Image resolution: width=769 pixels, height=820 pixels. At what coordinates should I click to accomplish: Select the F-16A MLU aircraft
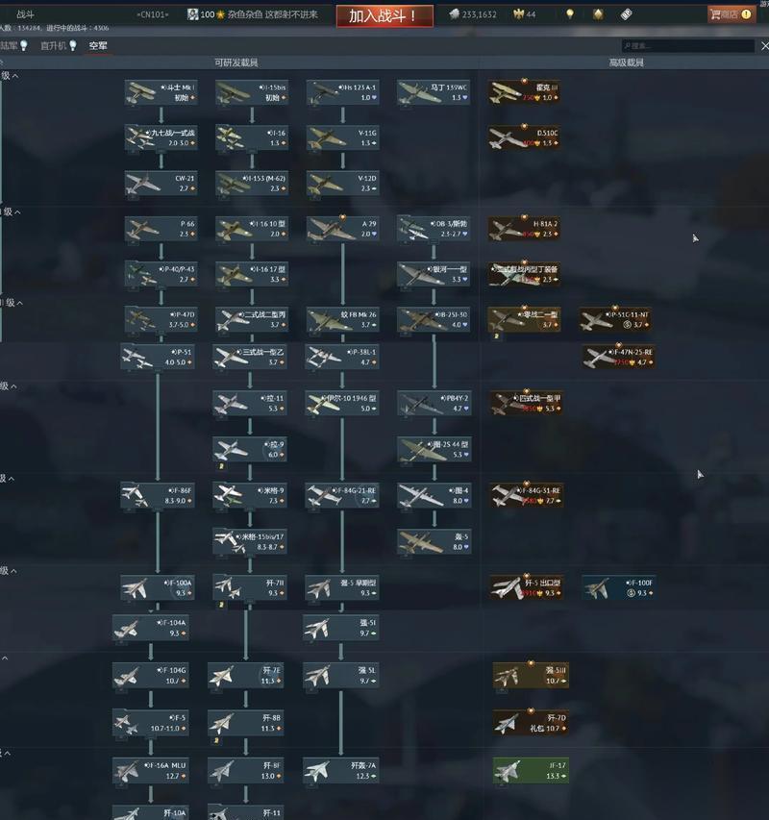[x=150, y=770]
